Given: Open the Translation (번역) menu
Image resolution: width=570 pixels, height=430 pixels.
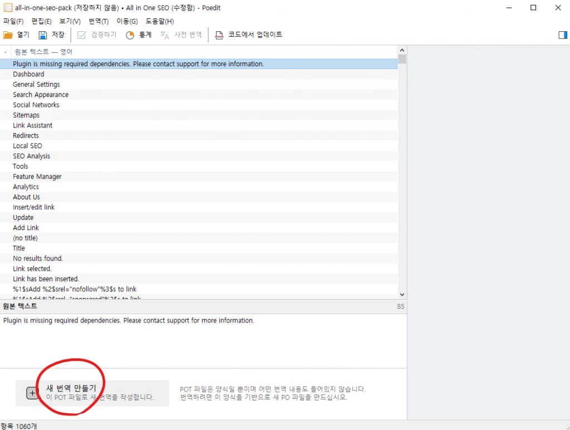Looking at the screenshot, I should 99,22.
